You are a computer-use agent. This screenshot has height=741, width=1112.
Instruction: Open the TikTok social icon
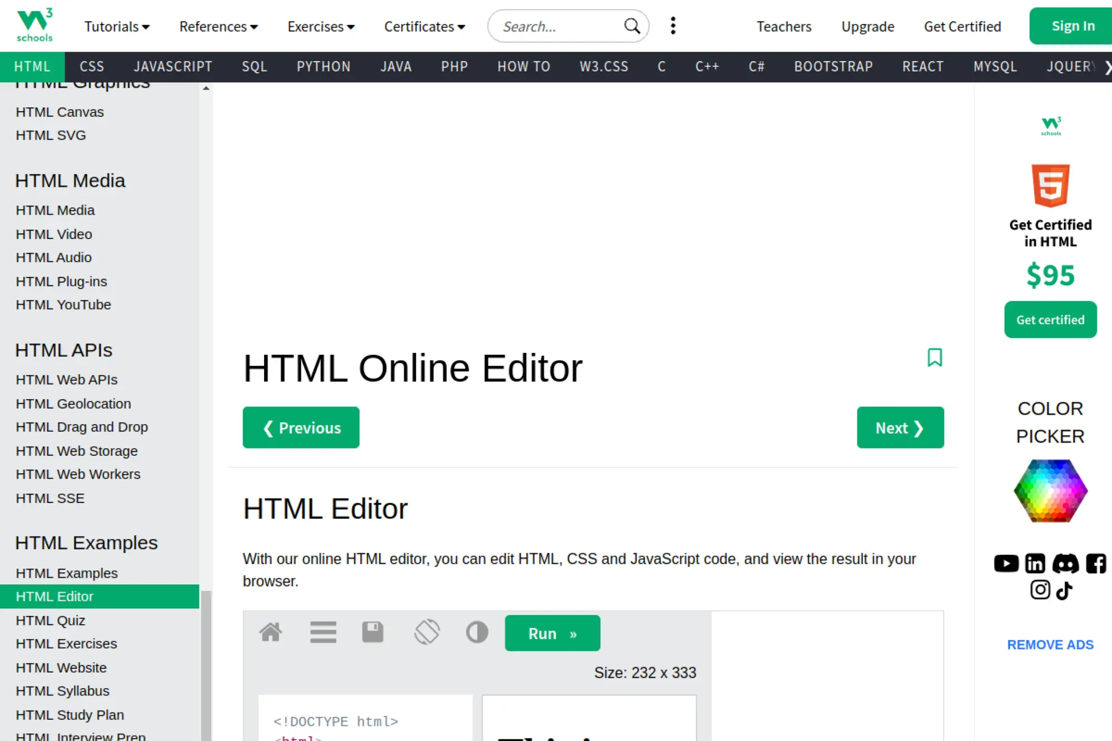pos(1064,590)
